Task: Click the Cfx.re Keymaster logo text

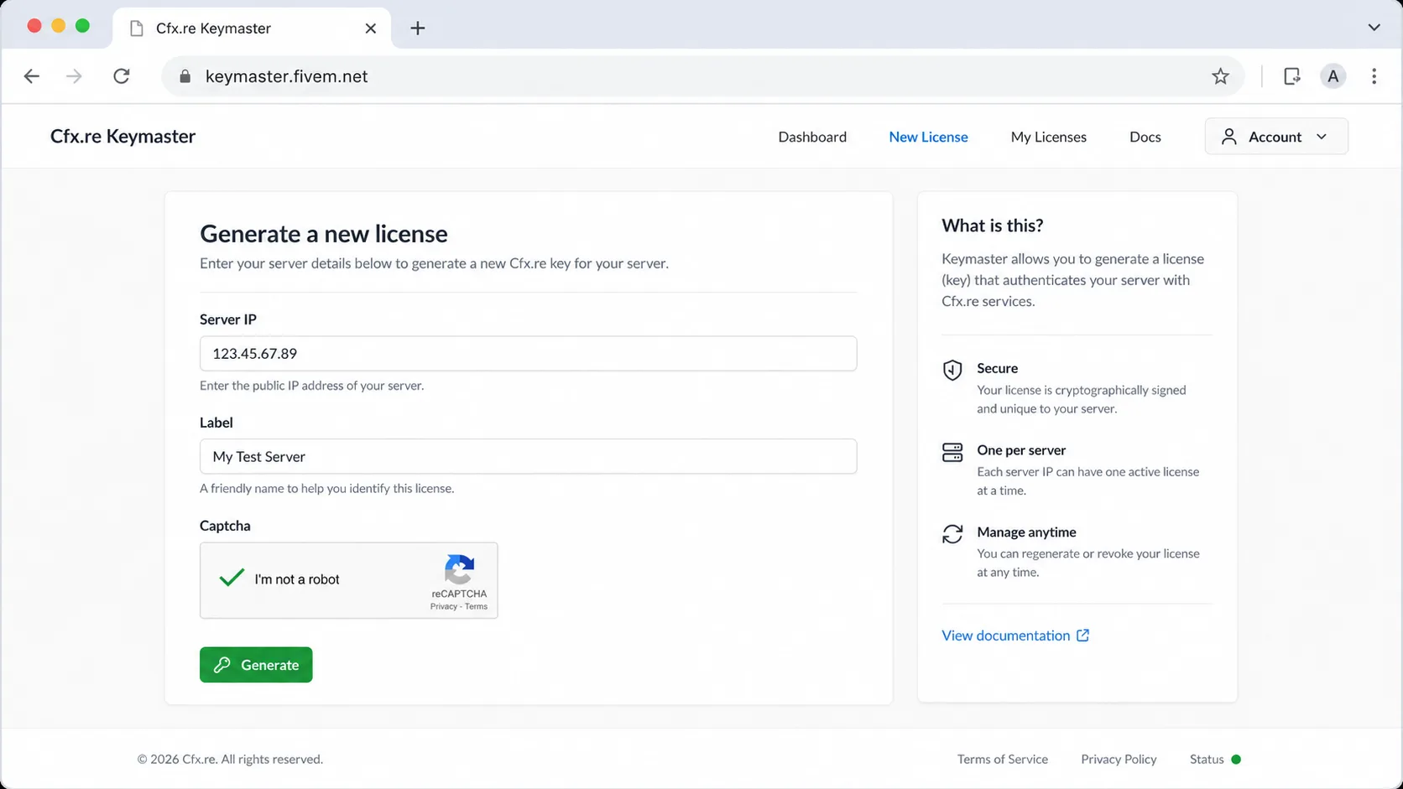Action: [x=123, y=137]
